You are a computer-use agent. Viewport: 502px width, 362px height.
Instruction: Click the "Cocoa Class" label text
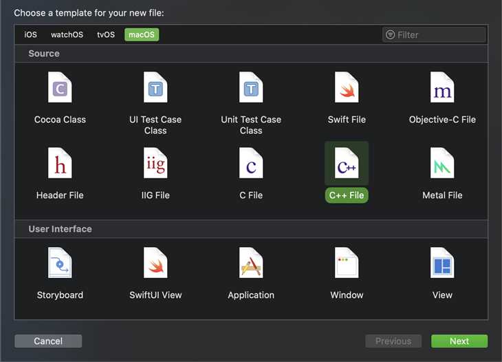pyautogui.click(x=60, y=120)
